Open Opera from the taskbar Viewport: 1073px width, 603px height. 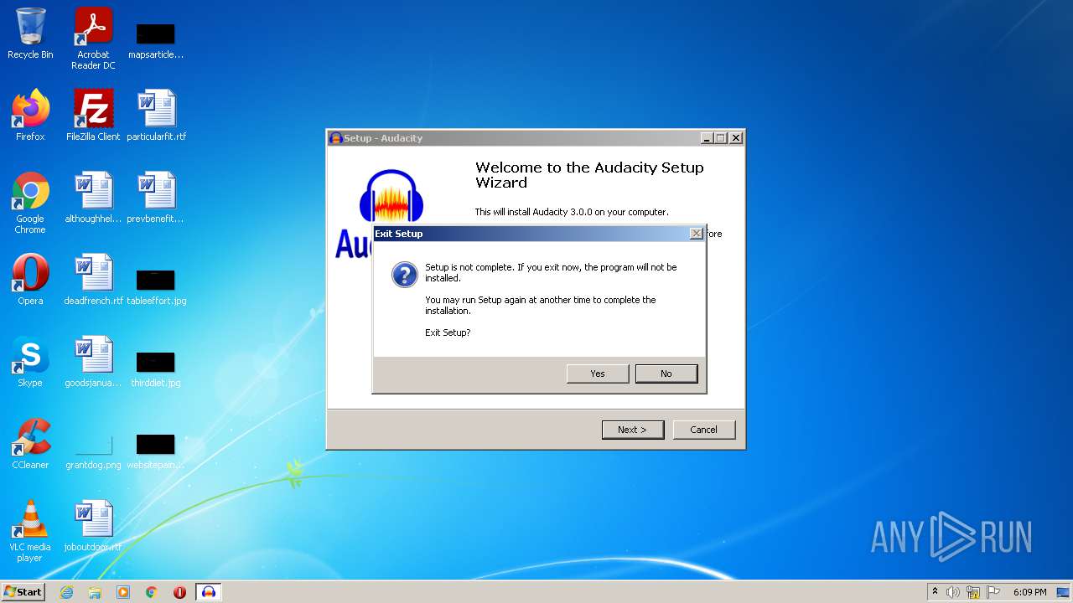point(179,592)
